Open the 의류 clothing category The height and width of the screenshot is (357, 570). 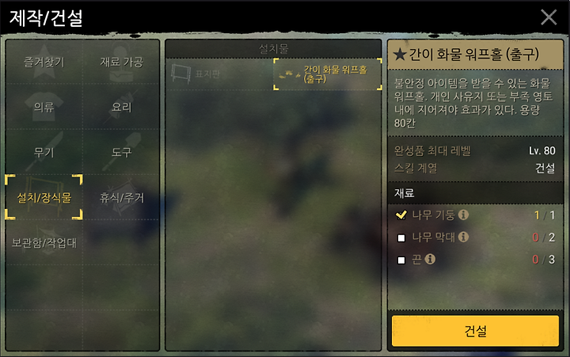(44, 107)
